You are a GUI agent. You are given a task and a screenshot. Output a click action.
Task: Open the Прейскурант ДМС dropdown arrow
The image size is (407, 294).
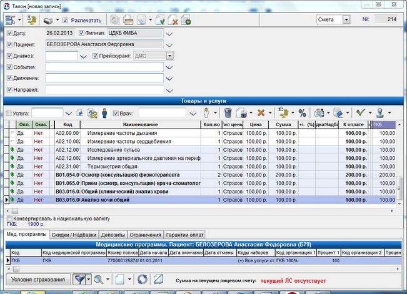(169, 56)
